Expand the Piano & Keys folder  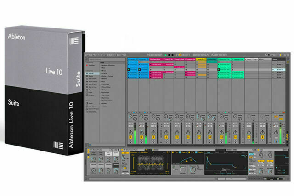pyautogui.click(x=101, y=87)
